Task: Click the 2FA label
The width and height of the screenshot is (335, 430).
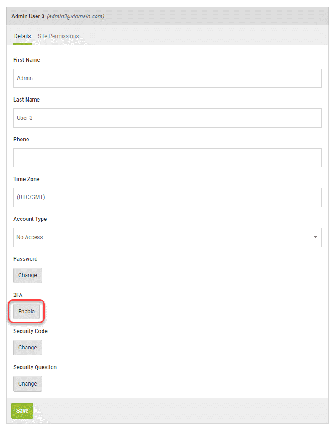Action: [18, 295]
